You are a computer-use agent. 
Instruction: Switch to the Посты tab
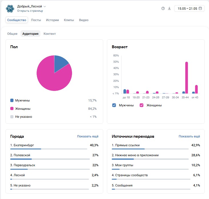(x=36, y=20)
